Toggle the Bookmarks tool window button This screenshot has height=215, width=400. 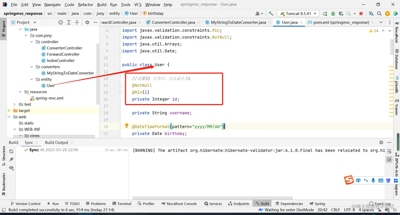(4, 184)
